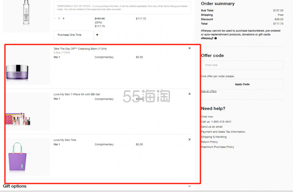Open the Purchase One Time dropdown
The width and height of the screenshot is (293, 192).
click(77, 35)
